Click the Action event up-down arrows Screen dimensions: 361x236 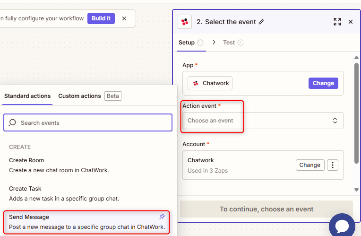(x=335, y=121)
